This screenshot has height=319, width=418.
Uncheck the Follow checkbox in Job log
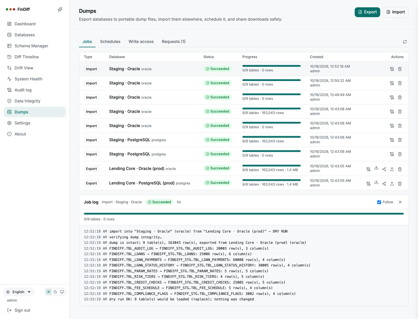(x=379, y=202)
